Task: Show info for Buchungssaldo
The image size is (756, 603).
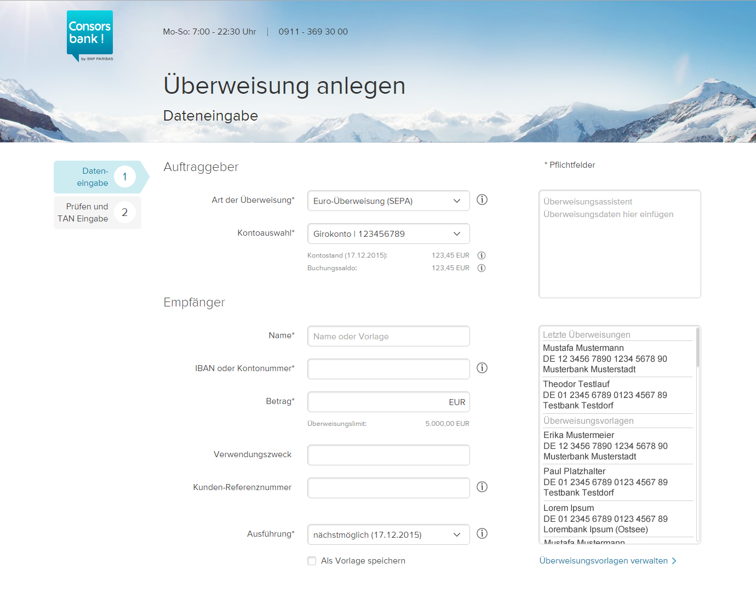Action: coord(482,268)
